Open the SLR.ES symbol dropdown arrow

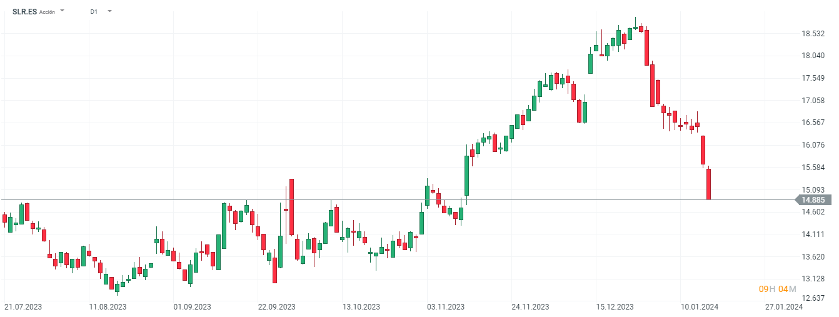pos(62,11)
